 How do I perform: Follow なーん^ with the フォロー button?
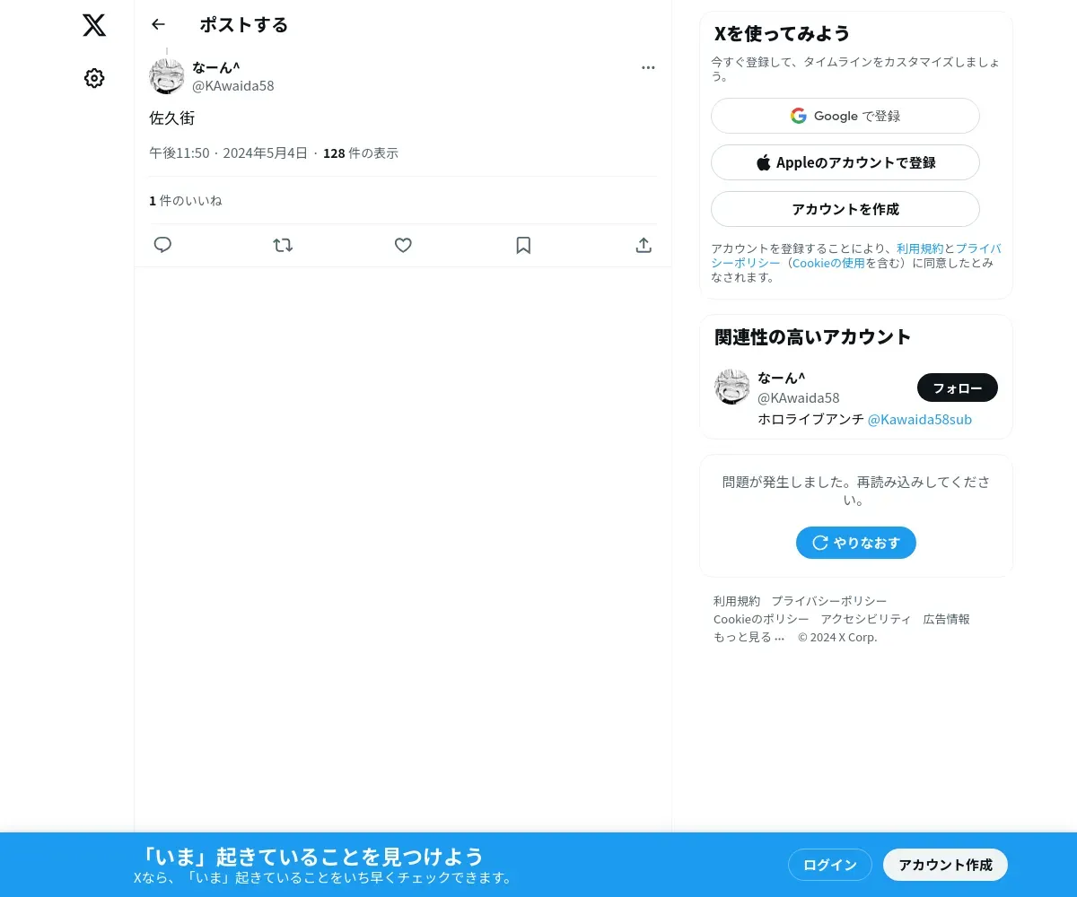coord(958,388)
